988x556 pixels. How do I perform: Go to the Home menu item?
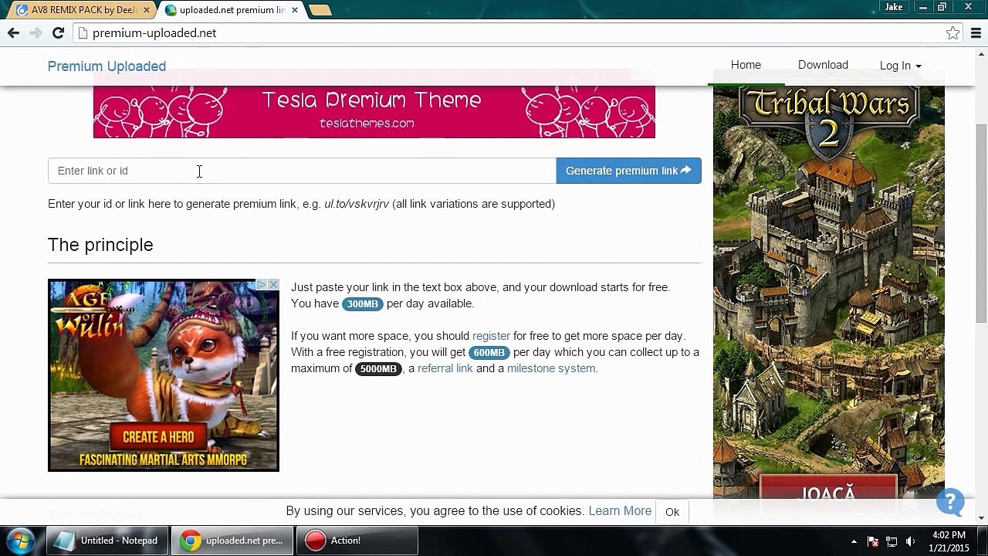(x=746, y=66)
